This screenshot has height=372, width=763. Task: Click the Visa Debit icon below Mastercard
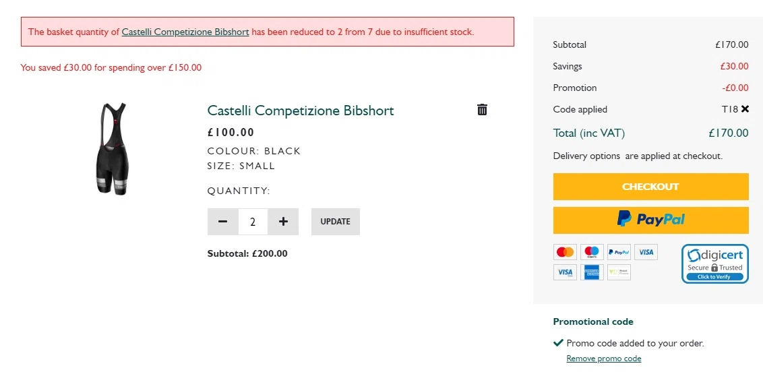(565, 272)
